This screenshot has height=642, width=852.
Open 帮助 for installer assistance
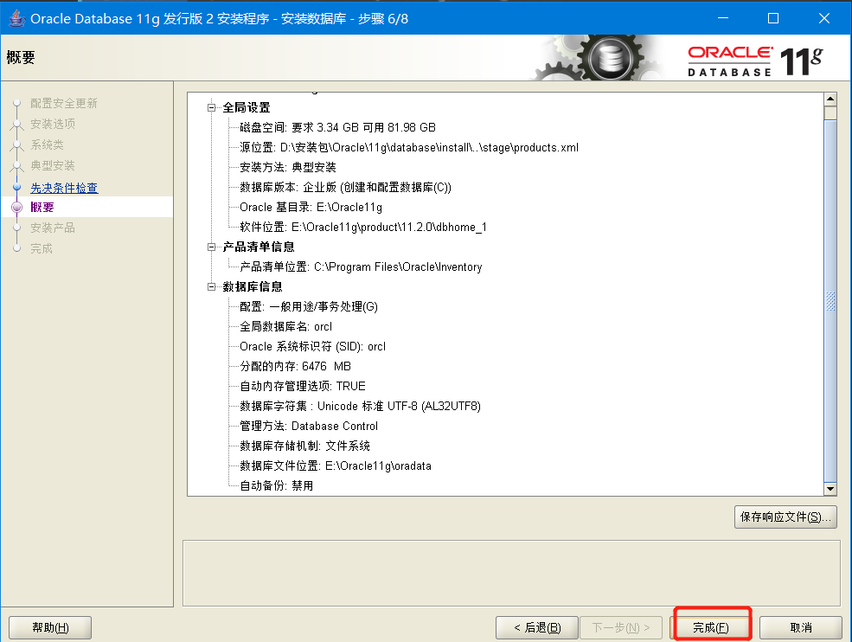(x=49, y=627)
